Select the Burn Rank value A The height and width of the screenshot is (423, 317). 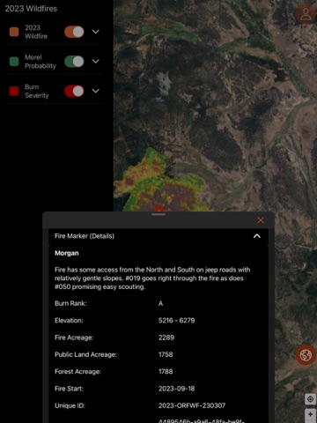point(160,303)
